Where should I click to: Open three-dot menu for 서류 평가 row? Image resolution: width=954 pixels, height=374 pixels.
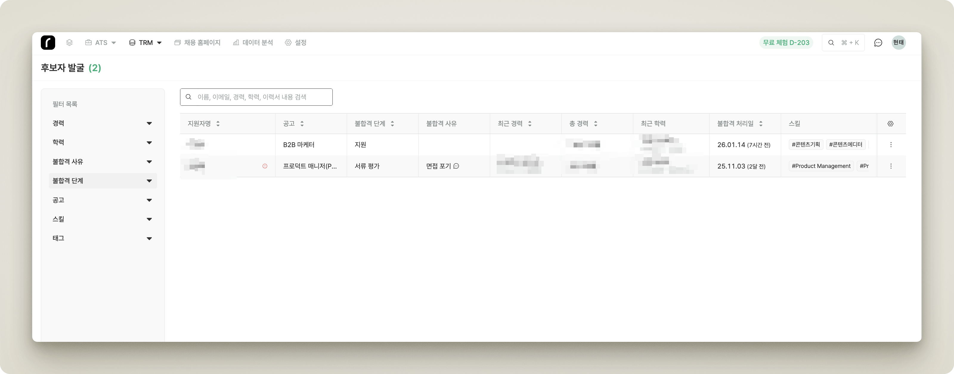(891, 166)
